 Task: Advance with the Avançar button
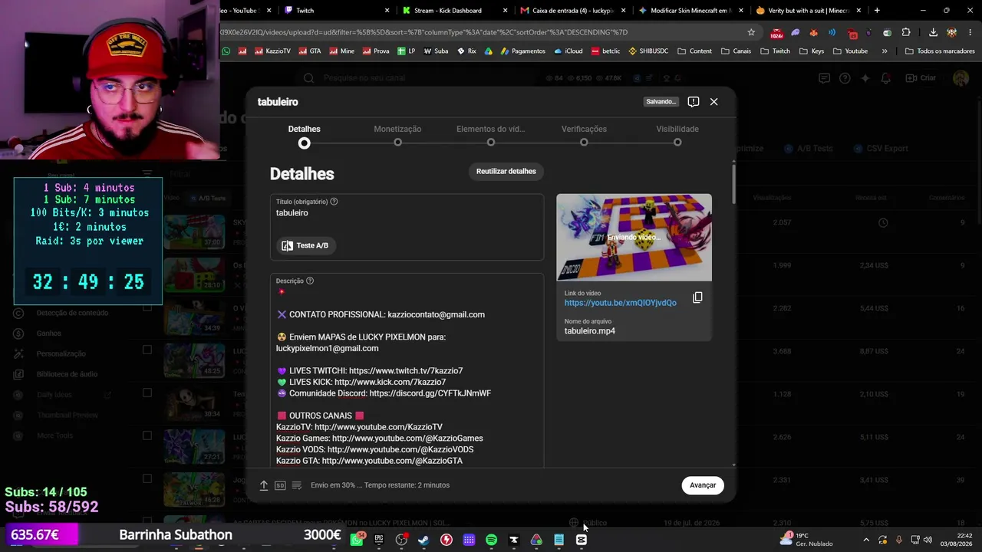pyautogui.click(x=703, y=485)
